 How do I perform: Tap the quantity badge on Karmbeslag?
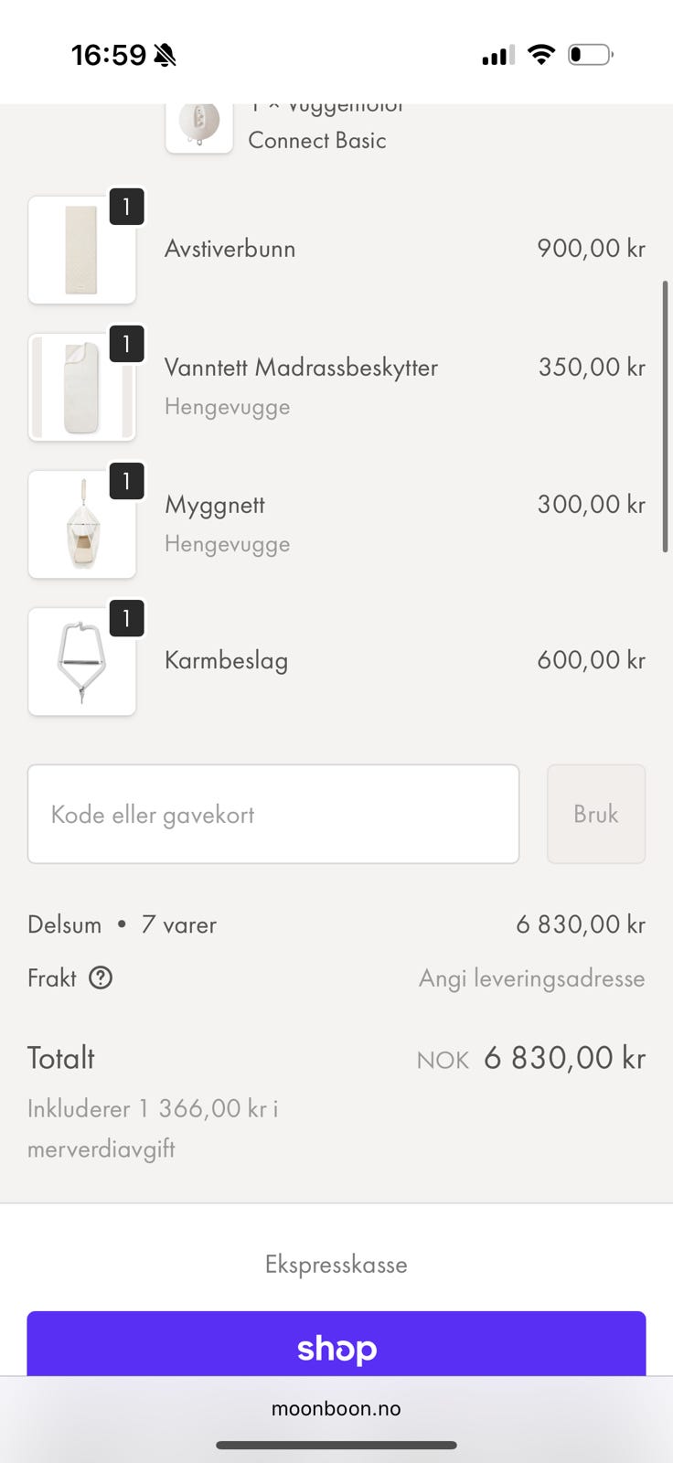[126, 618]
